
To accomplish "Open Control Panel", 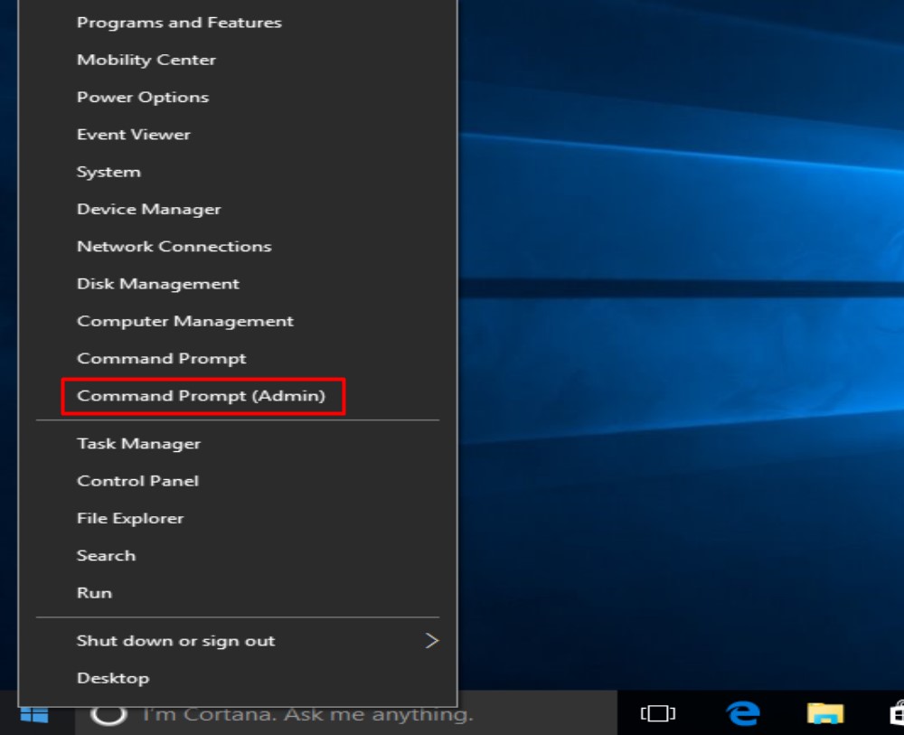I will pyautogui.click(x=138, y=481).
